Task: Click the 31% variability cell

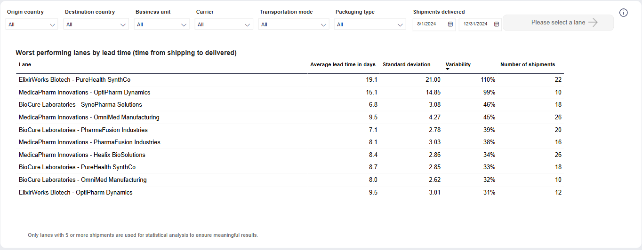Action: pyautogui.click(x=489, y=192)
